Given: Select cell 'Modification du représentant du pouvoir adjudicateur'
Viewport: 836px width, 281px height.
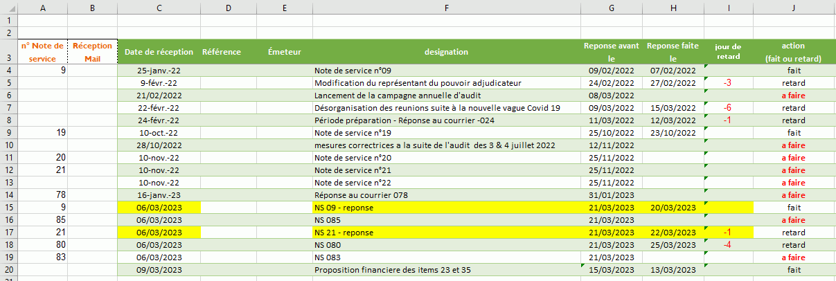Looking at the screenshot, I should (447, 82).
